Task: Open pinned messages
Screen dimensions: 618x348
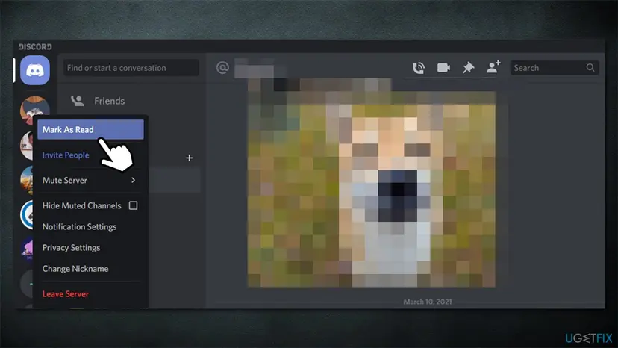Action: click(x=468, y=67)
